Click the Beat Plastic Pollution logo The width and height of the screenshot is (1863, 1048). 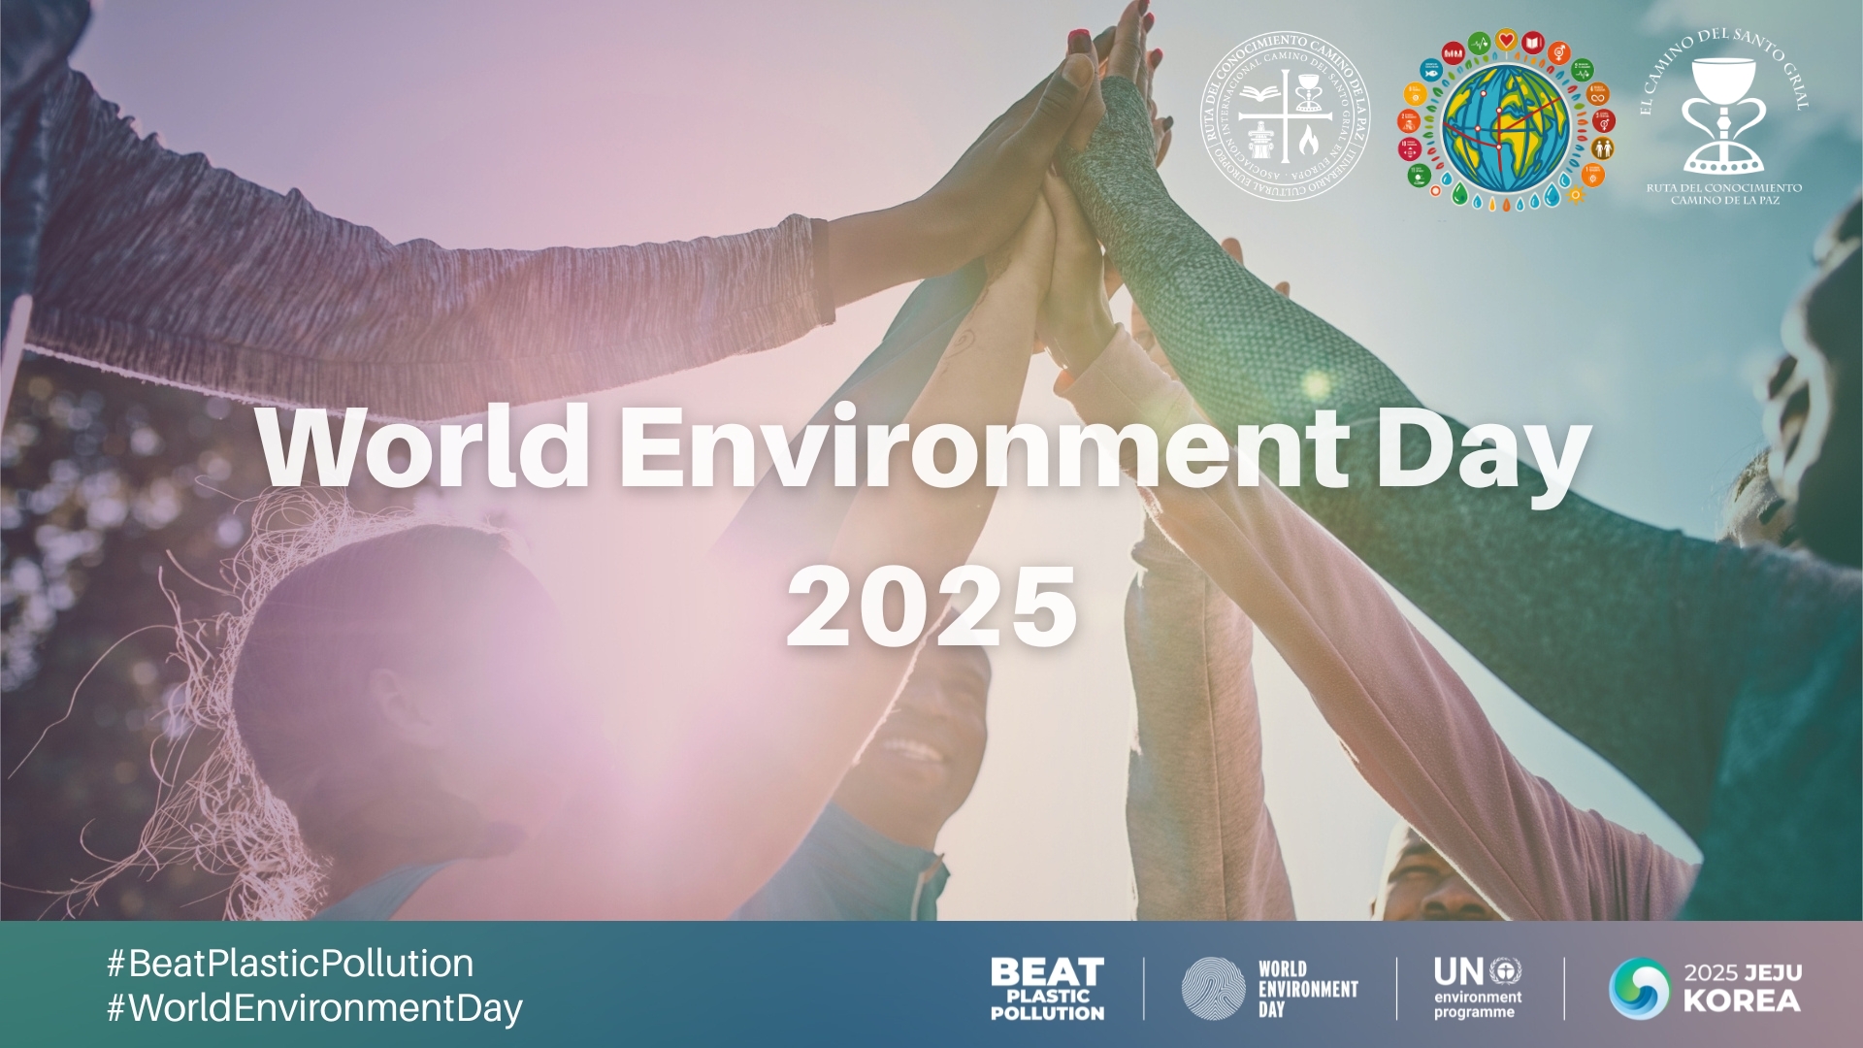click(x=1047, y=989)
